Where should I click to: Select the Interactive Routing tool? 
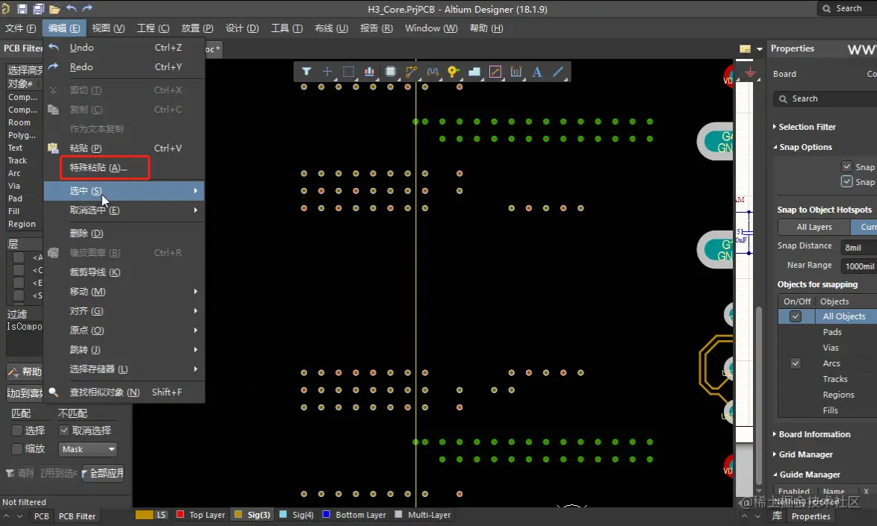click(412, 72)
